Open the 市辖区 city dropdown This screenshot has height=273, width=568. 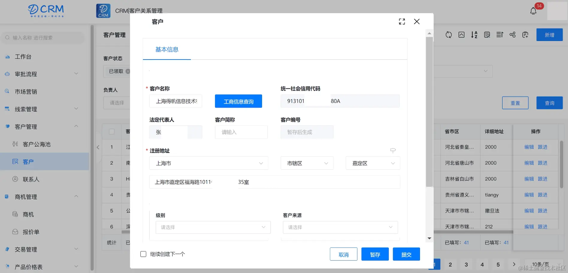(307, 163)
